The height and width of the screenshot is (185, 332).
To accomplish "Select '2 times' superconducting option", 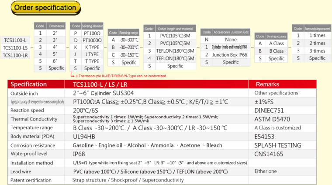I will [317, 43].
